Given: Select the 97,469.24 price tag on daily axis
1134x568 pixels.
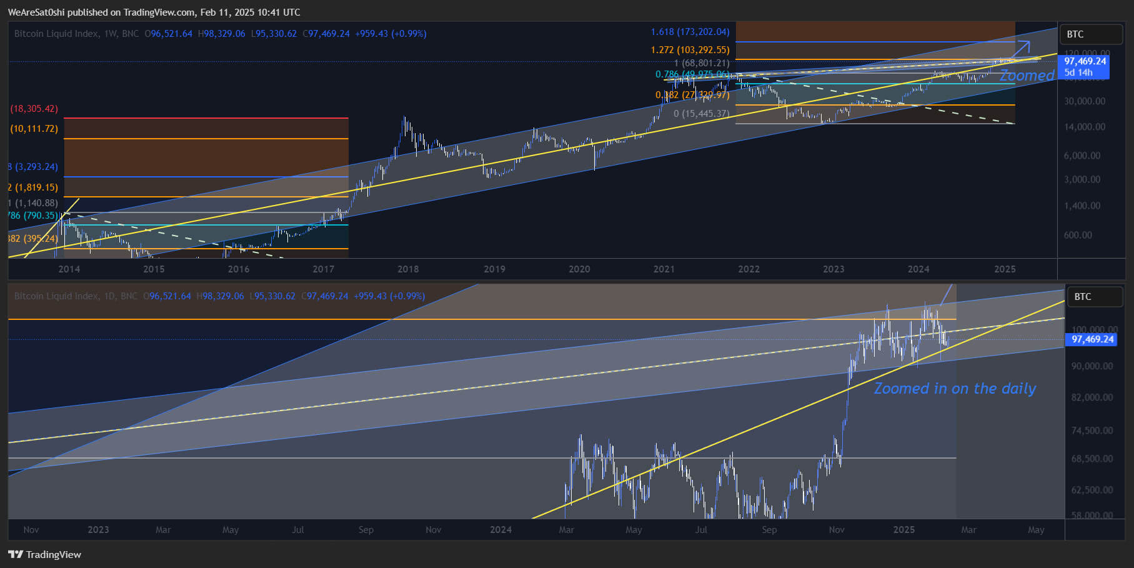Looking at the screenshot, I should 1092,339.
